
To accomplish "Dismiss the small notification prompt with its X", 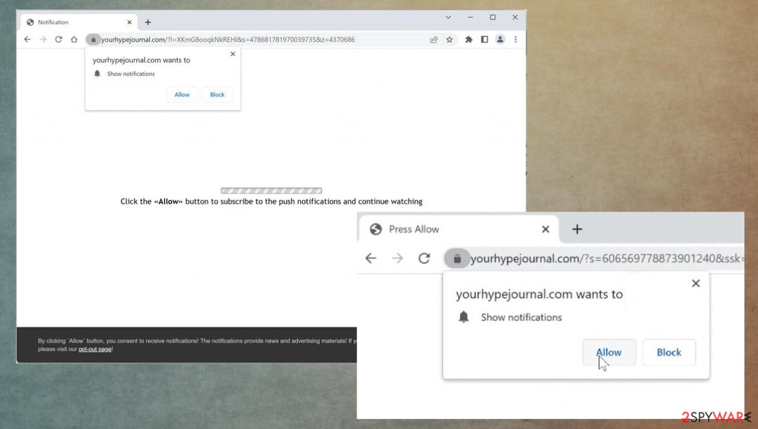I will [x=233, y=54].
